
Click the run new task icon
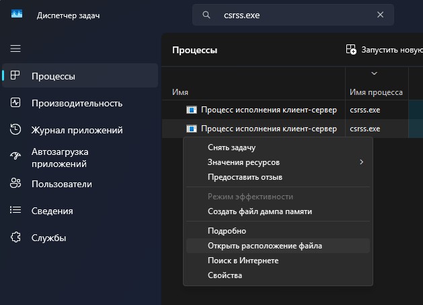351,49
